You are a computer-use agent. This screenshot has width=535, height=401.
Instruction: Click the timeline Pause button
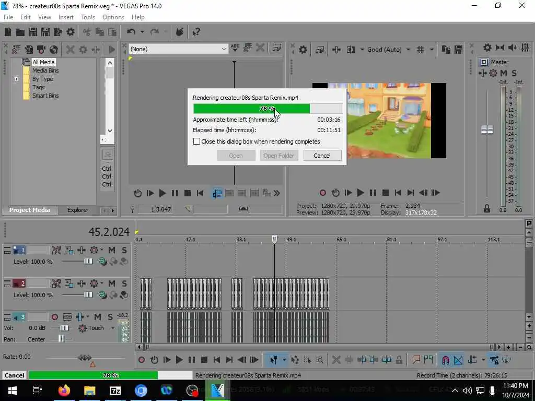tap(192, 360)
